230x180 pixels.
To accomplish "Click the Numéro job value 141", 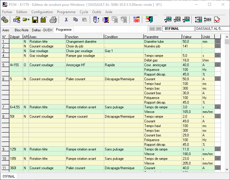I will pos(192,46).
